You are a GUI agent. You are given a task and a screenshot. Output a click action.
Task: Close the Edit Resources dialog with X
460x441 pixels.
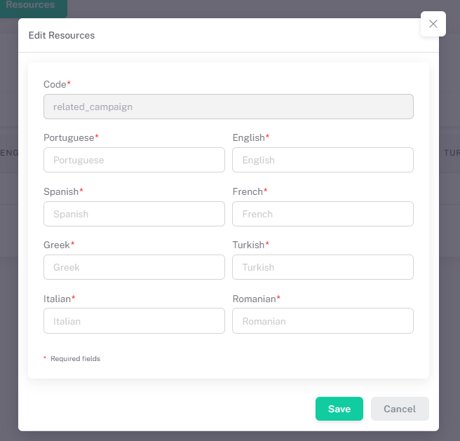[x=433, y=24]
